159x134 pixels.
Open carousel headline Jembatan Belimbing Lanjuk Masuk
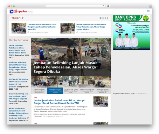click(x=91, y=27)
